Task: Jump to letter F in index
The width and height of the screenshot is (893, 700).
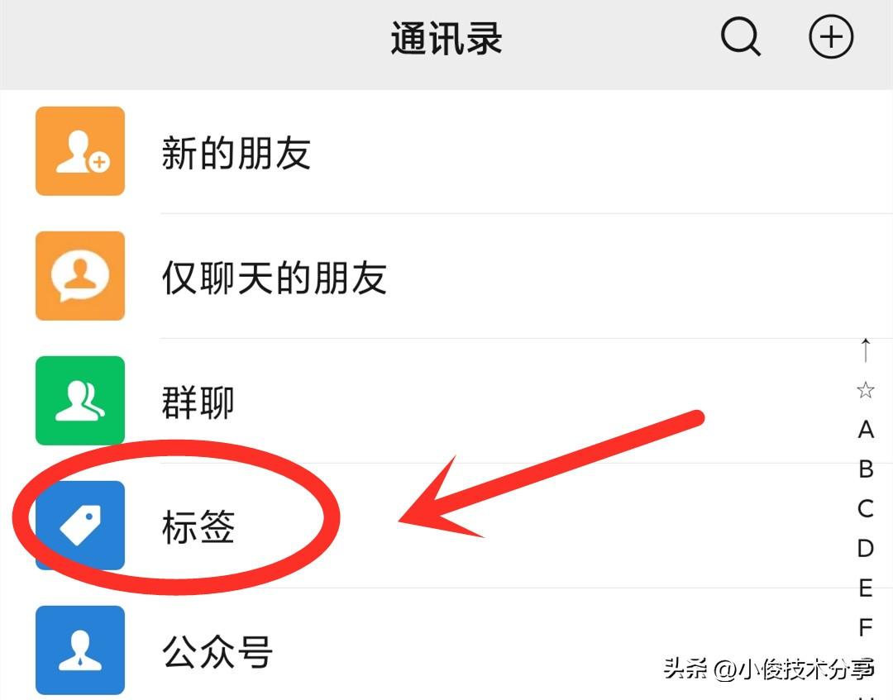Action: pos(866,627)
